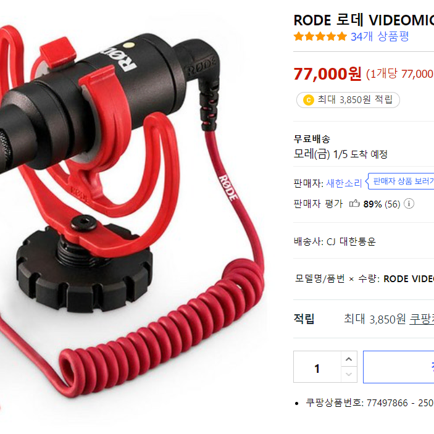Click the 모델명/품번 model name row
The image size is (434, 434).
coord(364,278)
